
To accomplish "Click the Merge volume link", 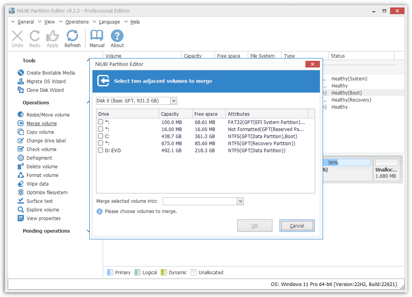I will point(42,123).
